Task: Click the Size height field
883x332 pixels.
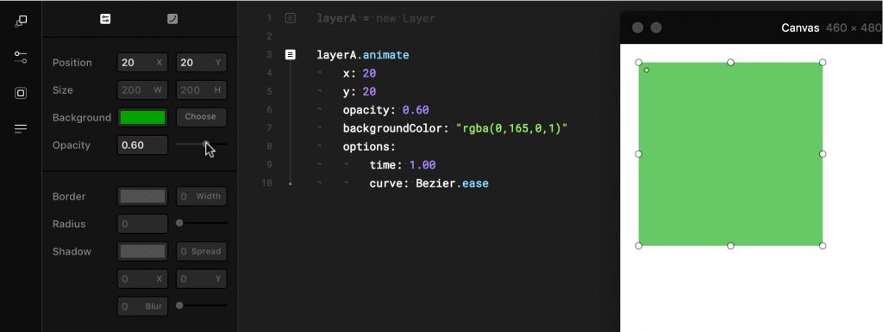Action: [x=202, y=90]
